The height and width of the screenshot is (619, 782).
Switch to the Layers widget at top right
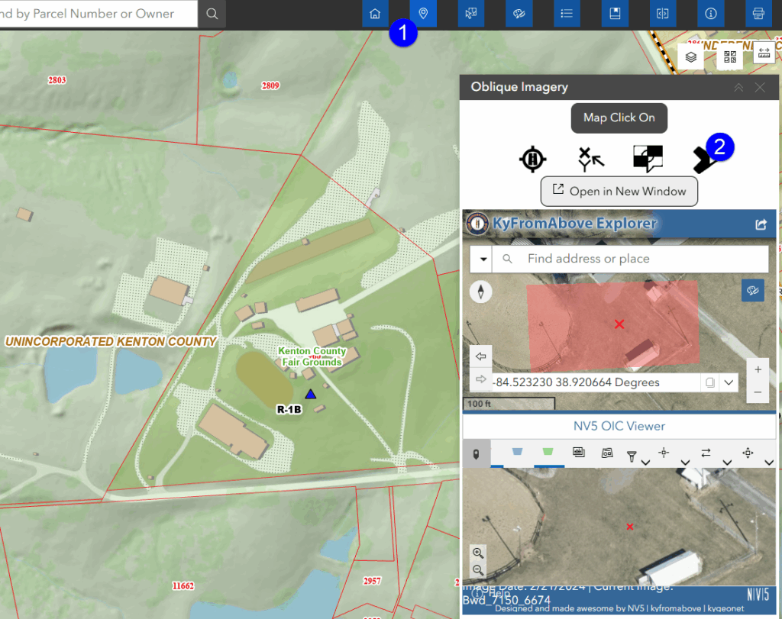(x=691, y=56)
